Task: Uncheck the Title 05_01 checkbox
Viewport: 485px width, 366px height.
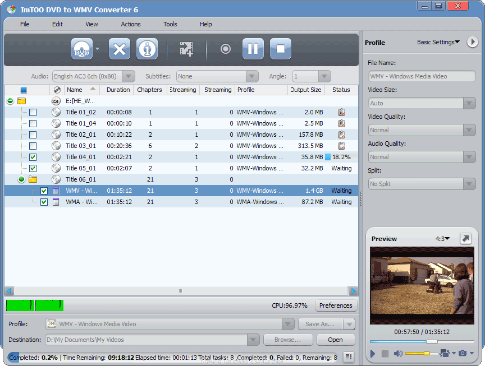Action: click(x=33, y=168)
